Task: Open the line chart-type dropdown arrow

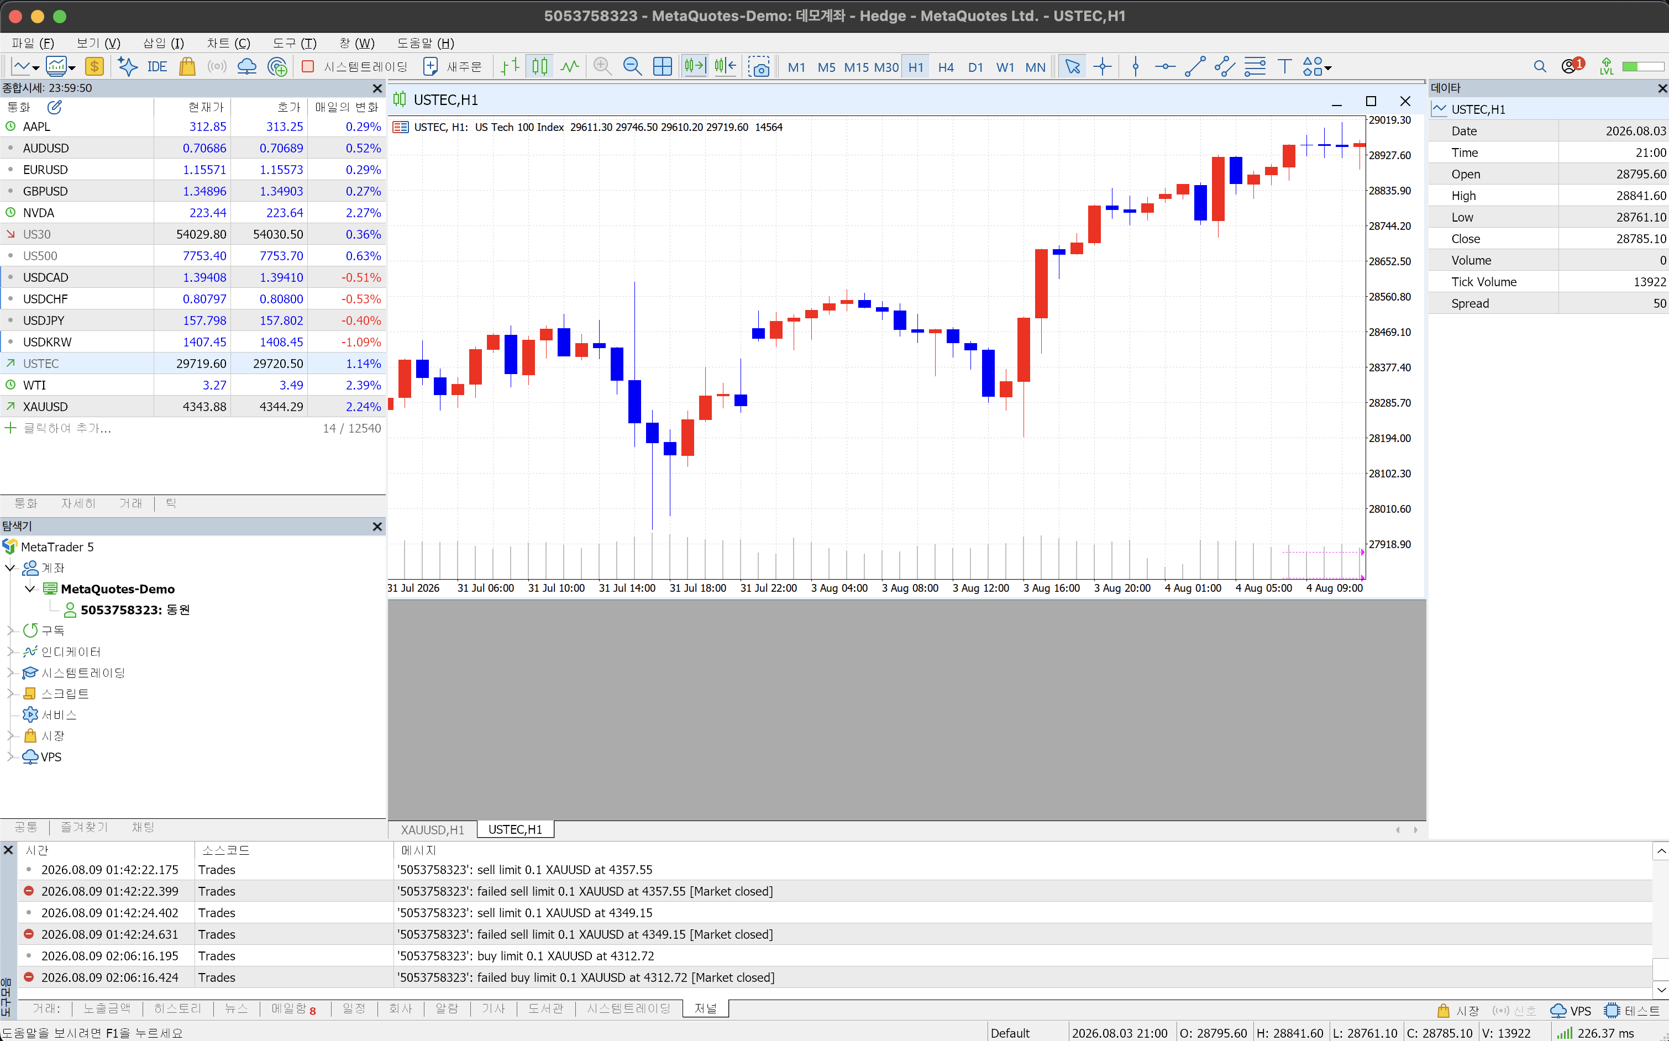Action: [35, 67]
